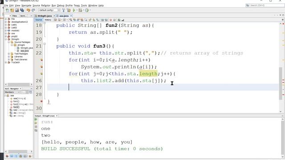Click the Start Macro Recording red icon
Viewport: 285px width, 160px height.
tap(110, 20)
